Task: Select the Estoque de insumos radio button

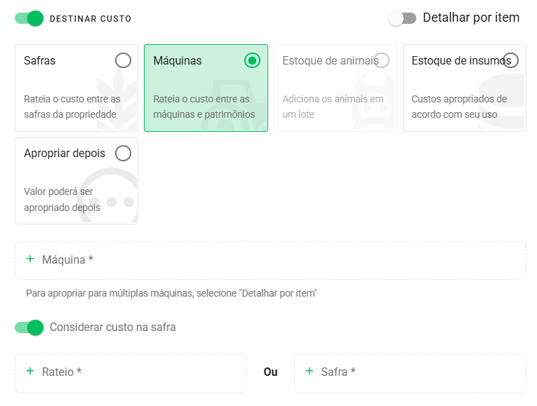Action: 510,60
